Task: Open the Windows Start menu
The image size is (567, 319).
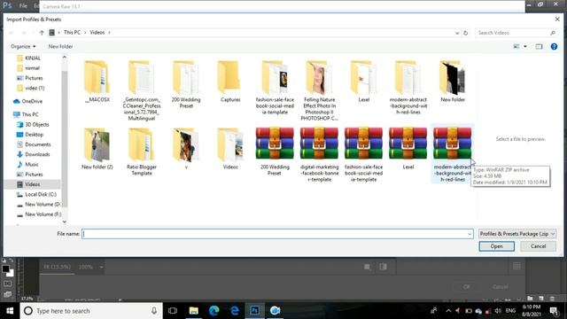Action: pos(10,311)
